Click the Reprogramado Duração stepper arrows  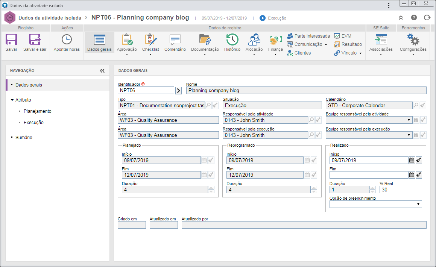coord(314,190)
